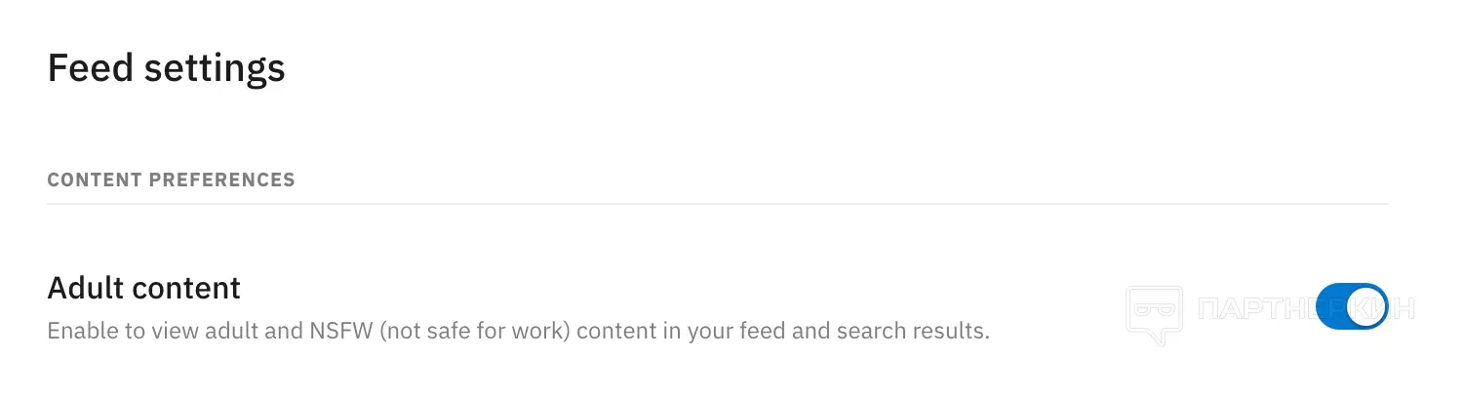Disable the Adult content toggle

click(1351, 306)
